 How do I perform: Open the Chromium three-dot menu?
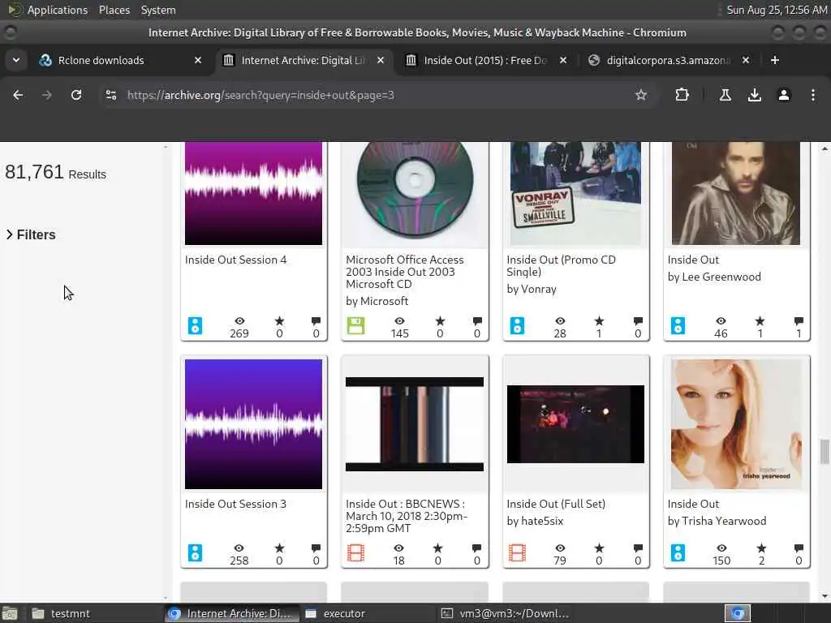(x=813, y=95)
